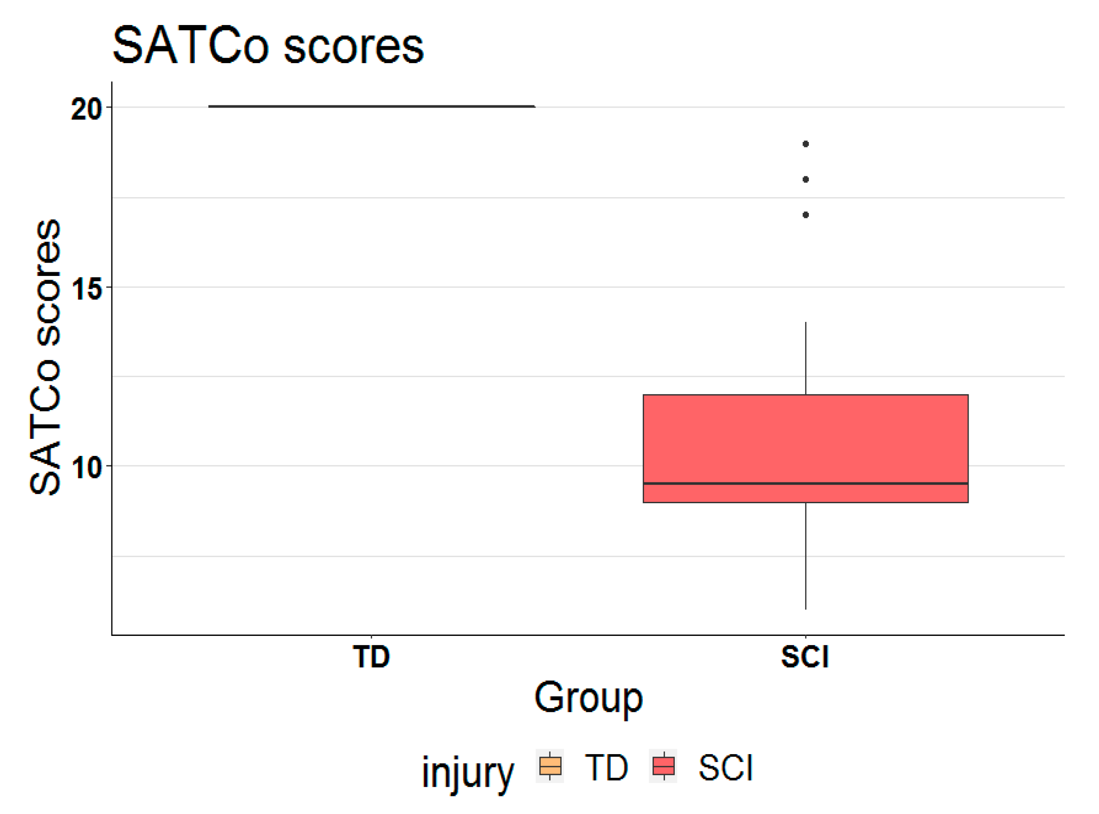Click the upper whisker of SCI box
Viewport: 1099px width, 814px height.
point(806,358)
